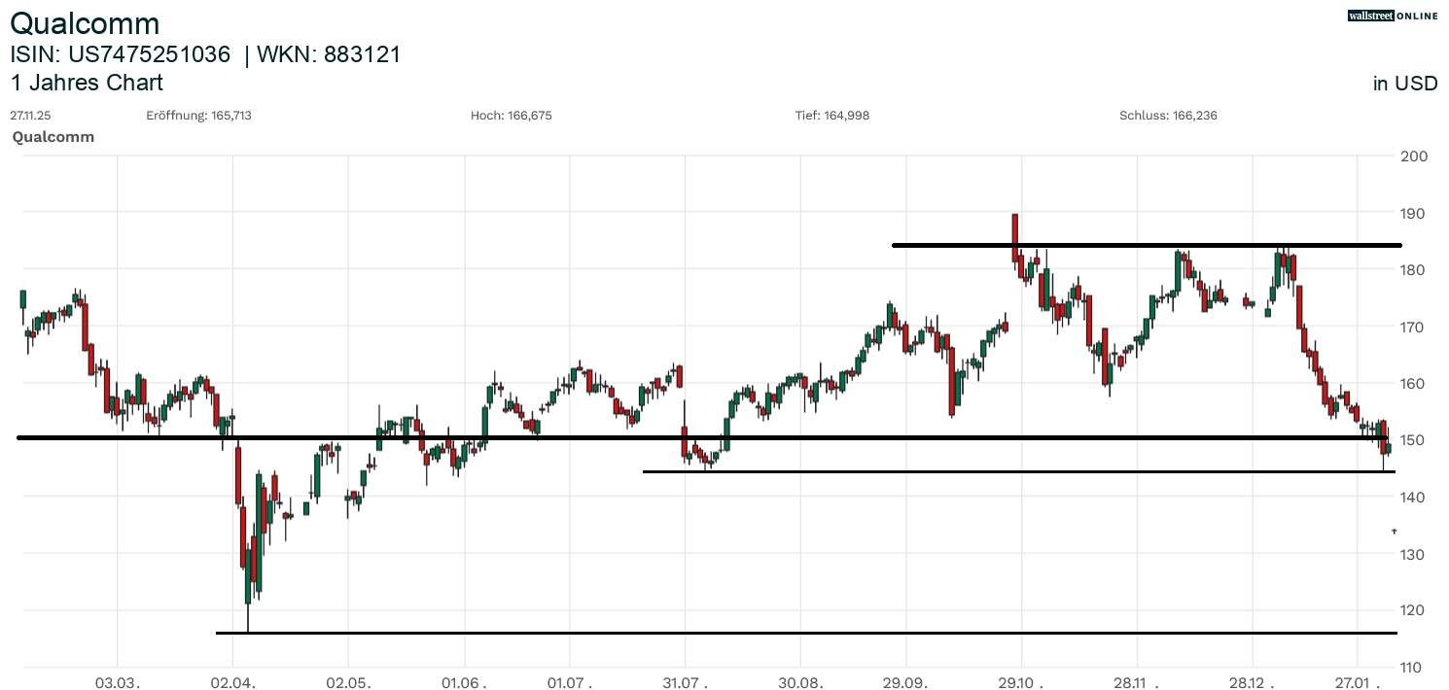The image size is (1449, 690).
Task: Click the Tief 164,998 value
Action: coord(846,116)
